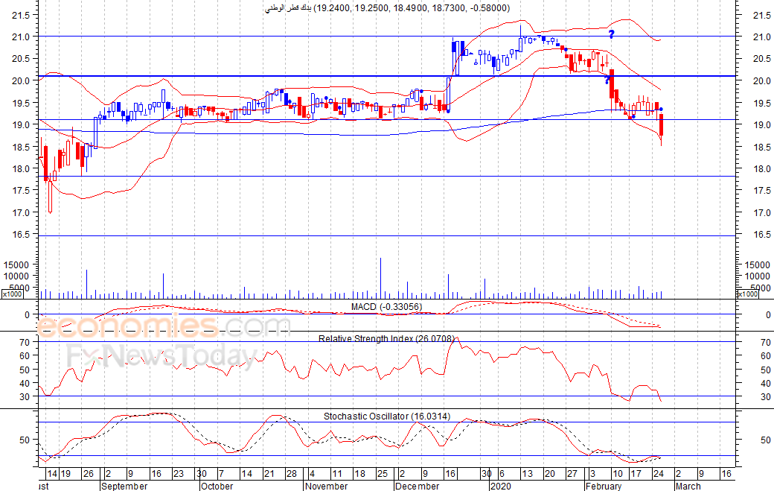
Task: Click the March label on the time axis
Action: tap(688, 486)
